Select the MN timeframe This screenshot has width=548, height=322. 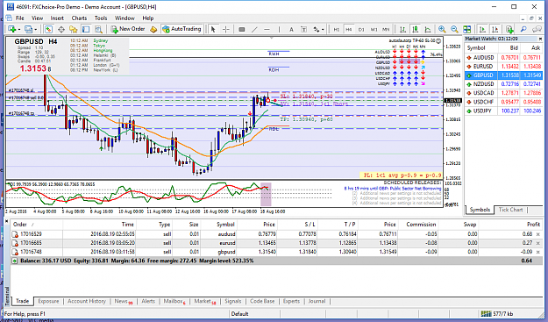tap(386, 29)
